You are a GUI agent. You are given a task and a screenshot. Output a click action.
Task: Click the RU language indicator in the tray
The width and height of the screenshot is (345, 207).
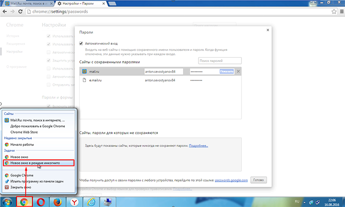[x=297, y=201]
